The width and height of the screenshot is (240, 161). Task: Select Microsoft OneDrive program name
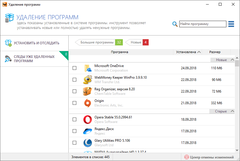click(109, 66)
